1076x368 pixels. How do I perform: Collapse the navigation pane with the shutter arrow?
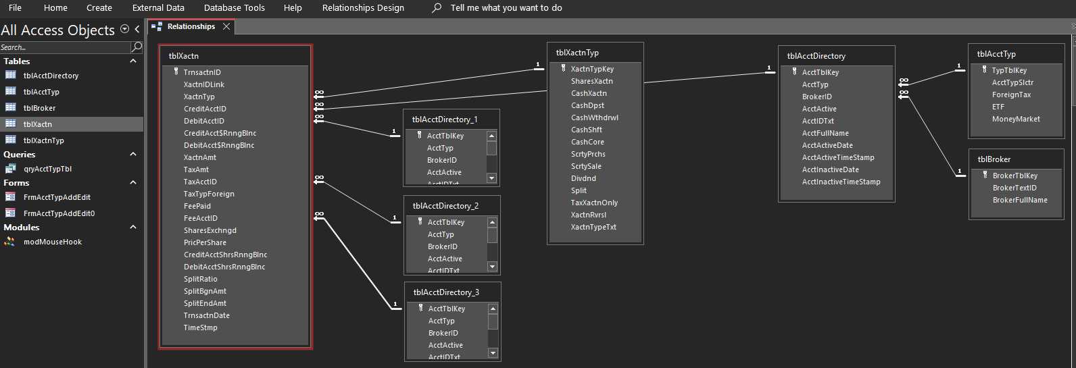[x=137, y=29]
